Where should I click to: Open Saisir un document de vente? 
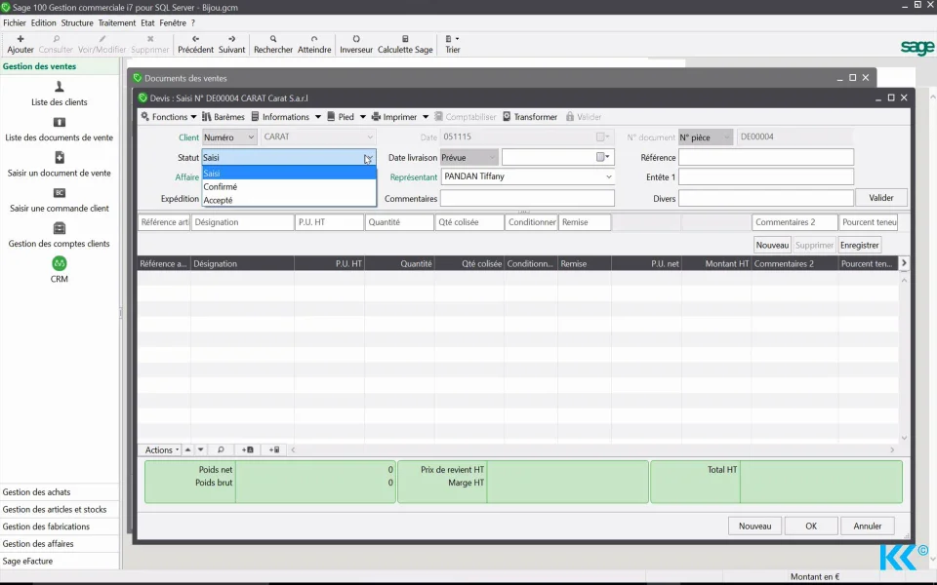(x=60, y=165)
